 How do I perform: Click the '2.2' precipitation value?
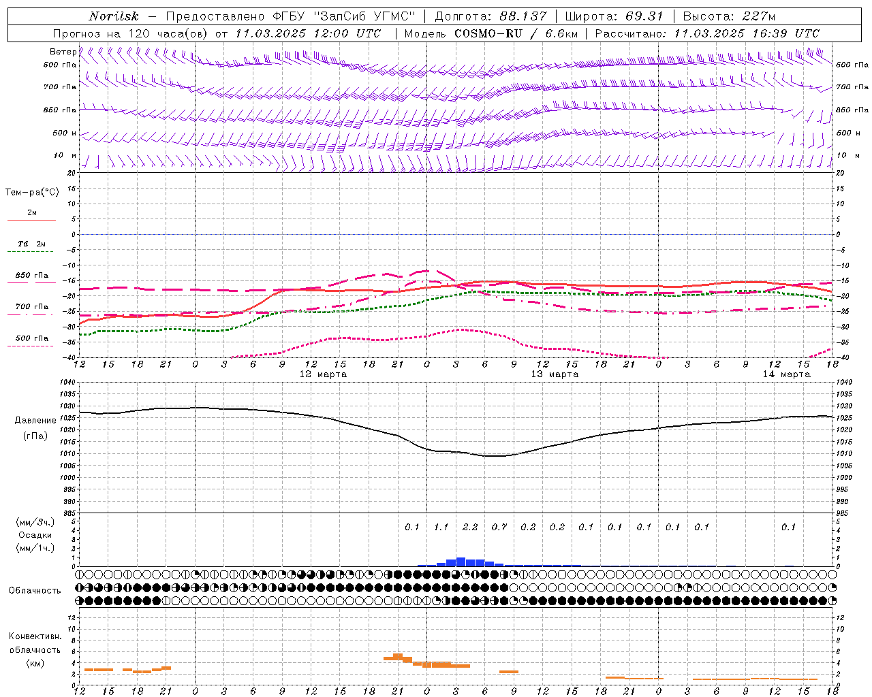470,527
